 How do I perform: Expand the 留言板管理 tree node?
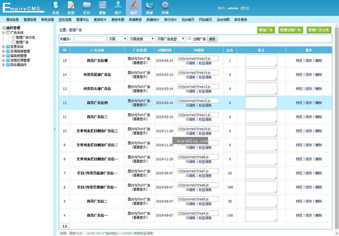[x=3, y=56]
